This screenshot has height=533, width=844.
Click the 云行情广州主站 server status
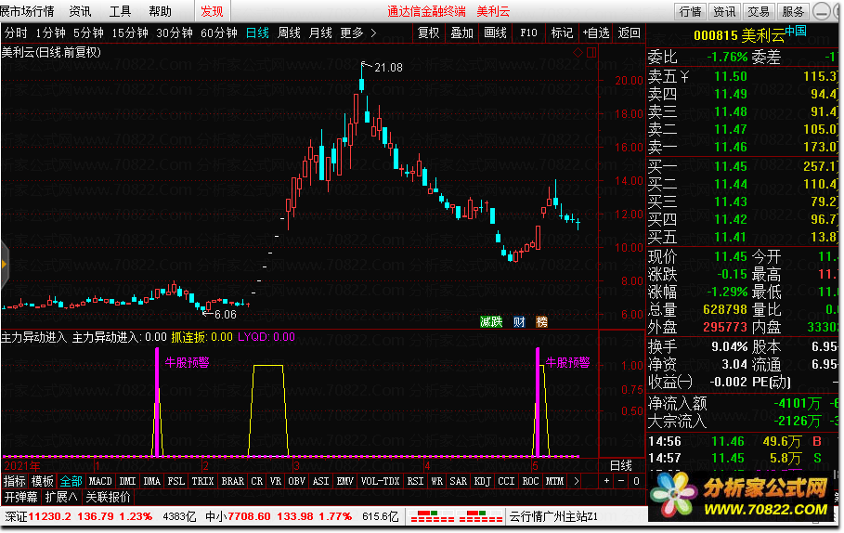554,517
